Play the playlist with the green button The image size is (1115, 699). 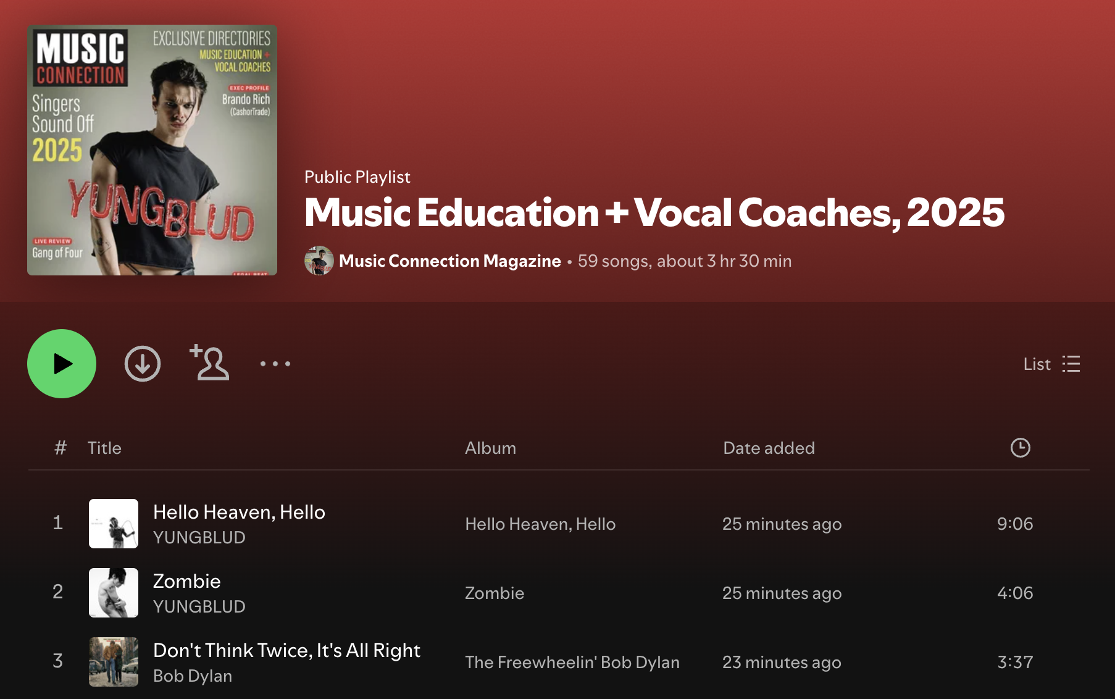pyautogui.click(x=62, y=364)
